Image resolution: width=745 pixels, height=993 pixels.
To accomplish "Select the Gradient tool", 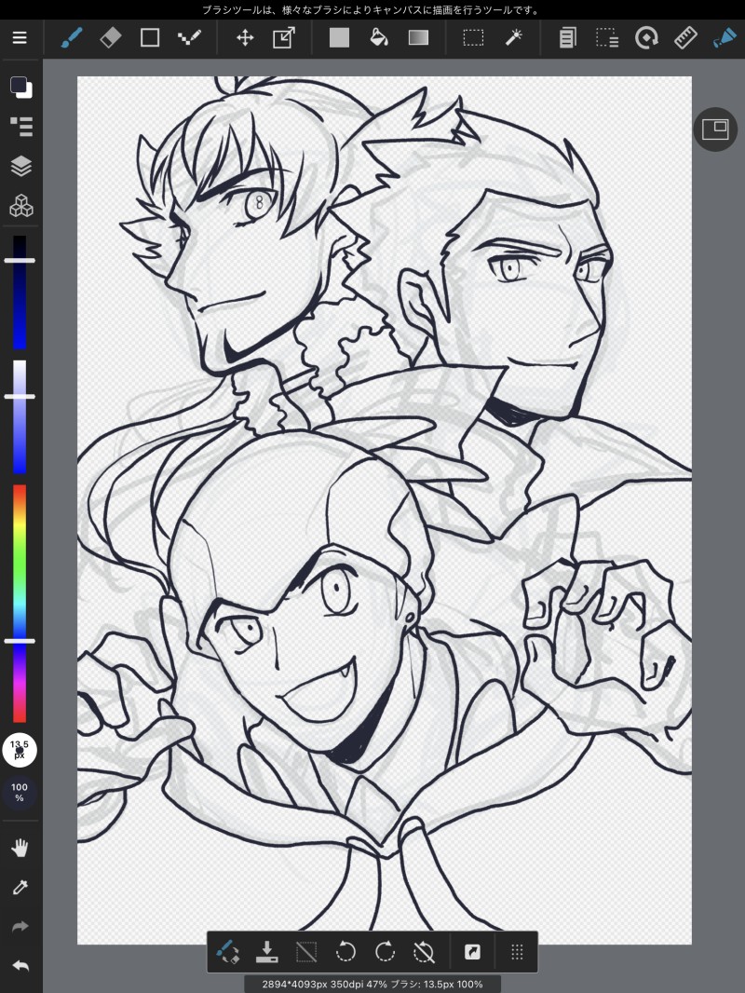I will (x=418, y=38).
